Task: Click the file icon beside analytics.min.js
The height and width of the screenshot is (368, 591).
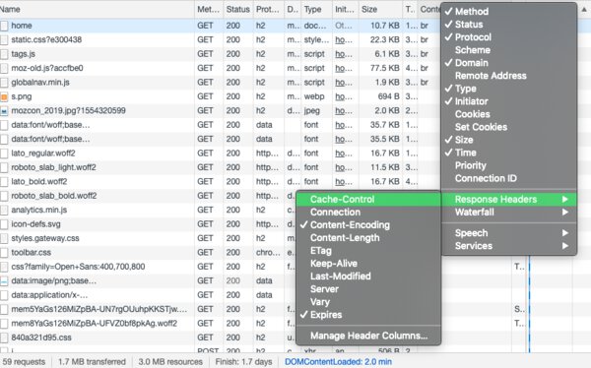Action: click(4, 211)
